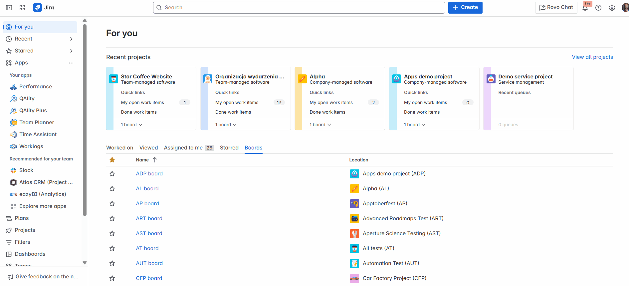Star the AUT board
The image size is (629, 286).
coord(112,263)
